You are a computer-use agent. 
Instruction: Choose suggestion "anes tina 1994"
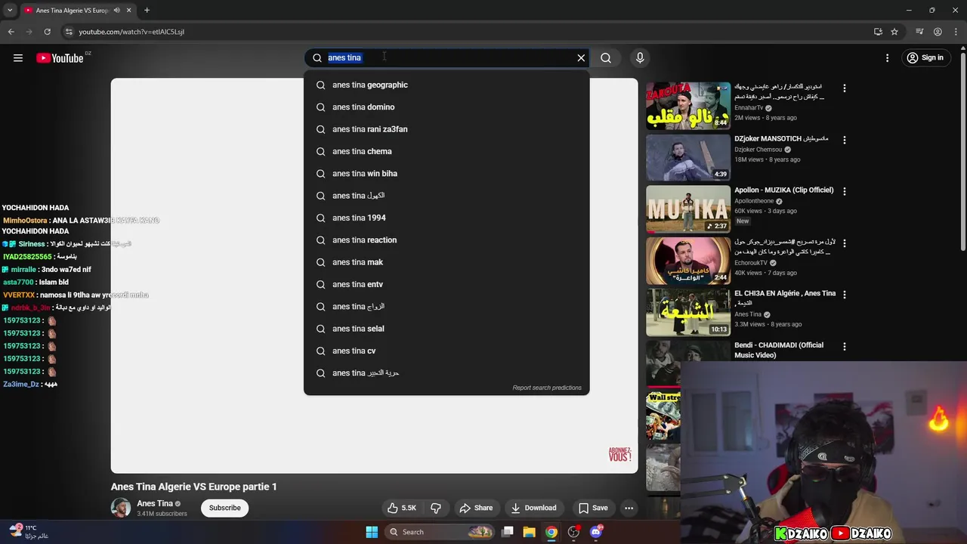pos(446,218)
